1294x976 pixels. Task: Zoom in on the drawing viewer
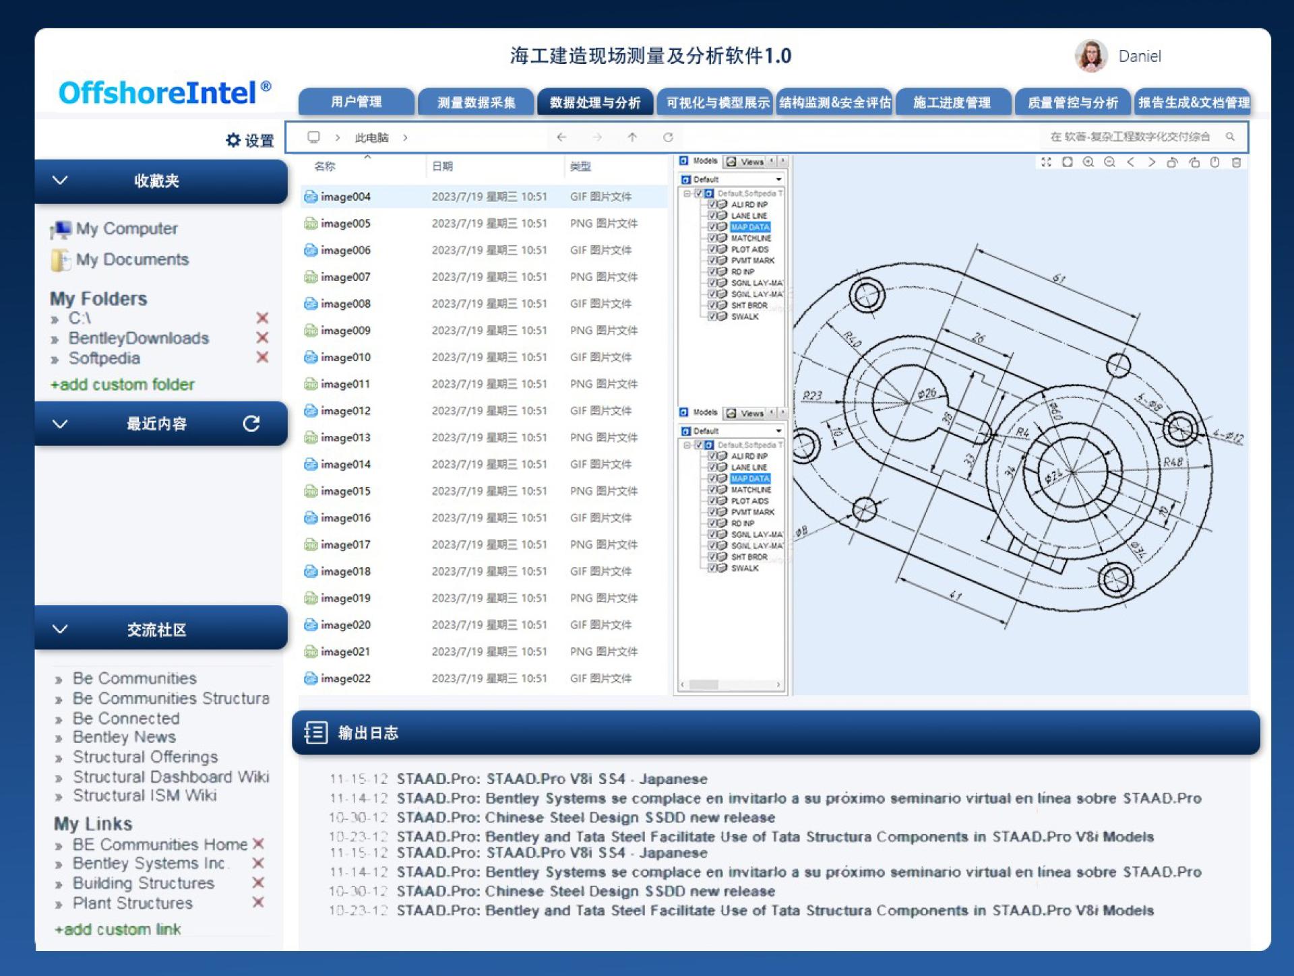1088,162
